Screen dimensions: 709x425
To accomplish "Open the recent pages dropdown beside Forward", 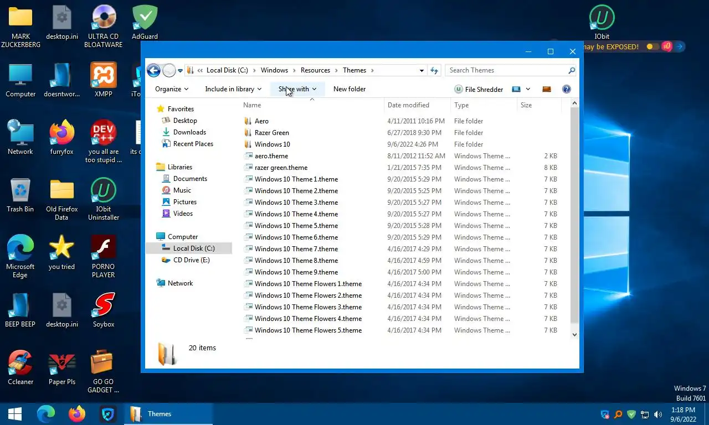I will pyautogui.click(x=180, y=71).
